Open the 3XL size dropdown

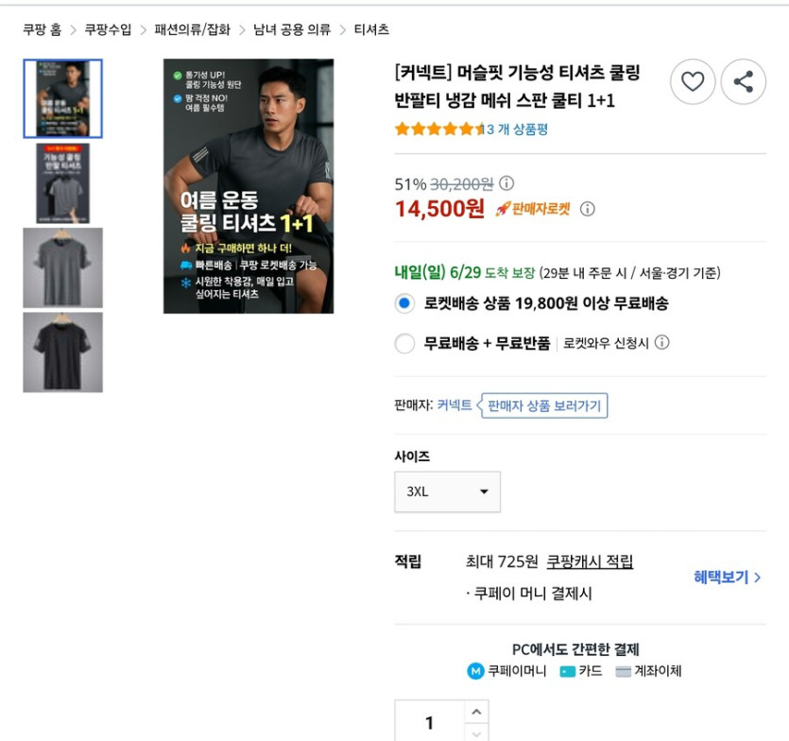pos(447,491)
